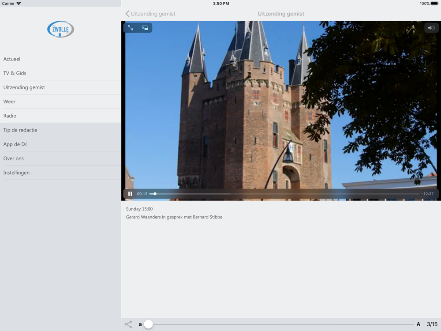The image size is (441, 331).
Task: Mute the video volume
Action: (x=431, y=27)
